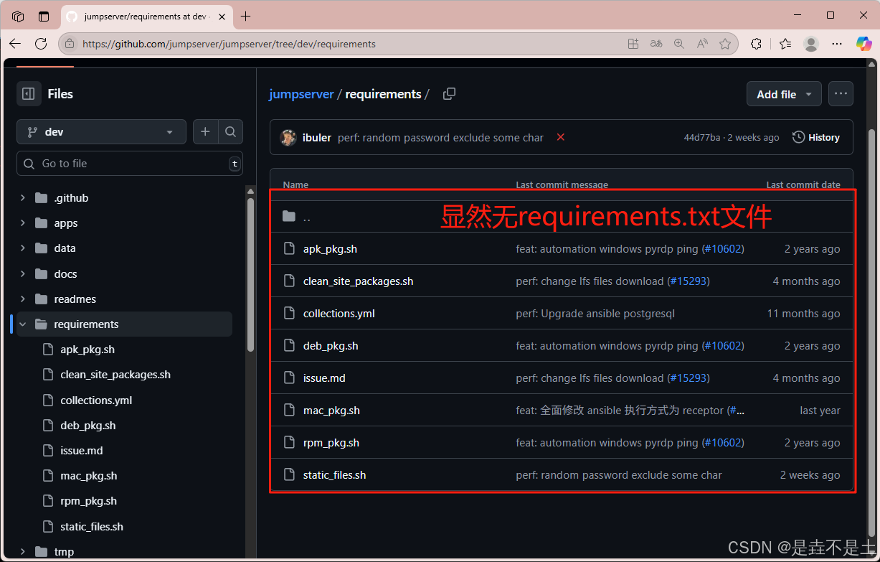Open the dev branch dropdown

pos(101,132)
